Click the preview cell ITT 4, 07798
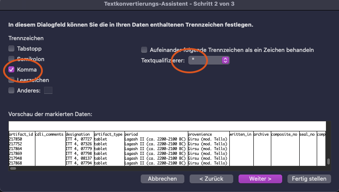The height and width of the screenshot is (192, 339). click(x=79, y=154)
